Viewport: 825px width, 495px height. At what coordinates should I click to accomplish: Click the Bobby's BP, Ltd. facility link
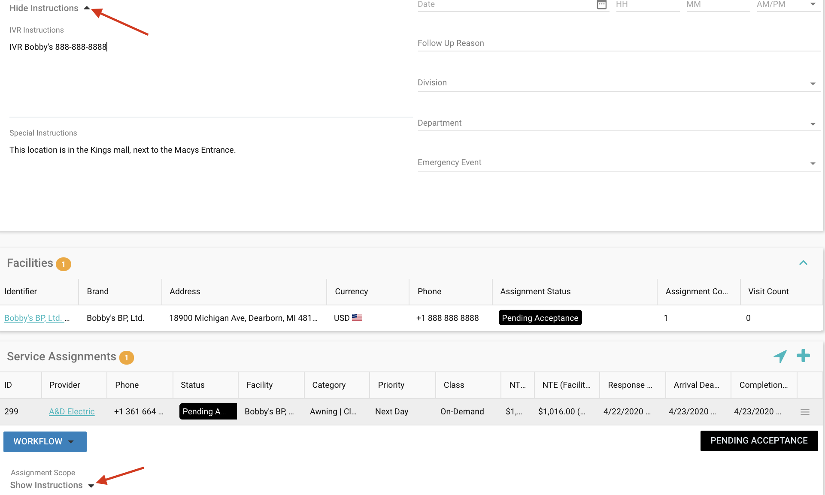pos(34,318)
